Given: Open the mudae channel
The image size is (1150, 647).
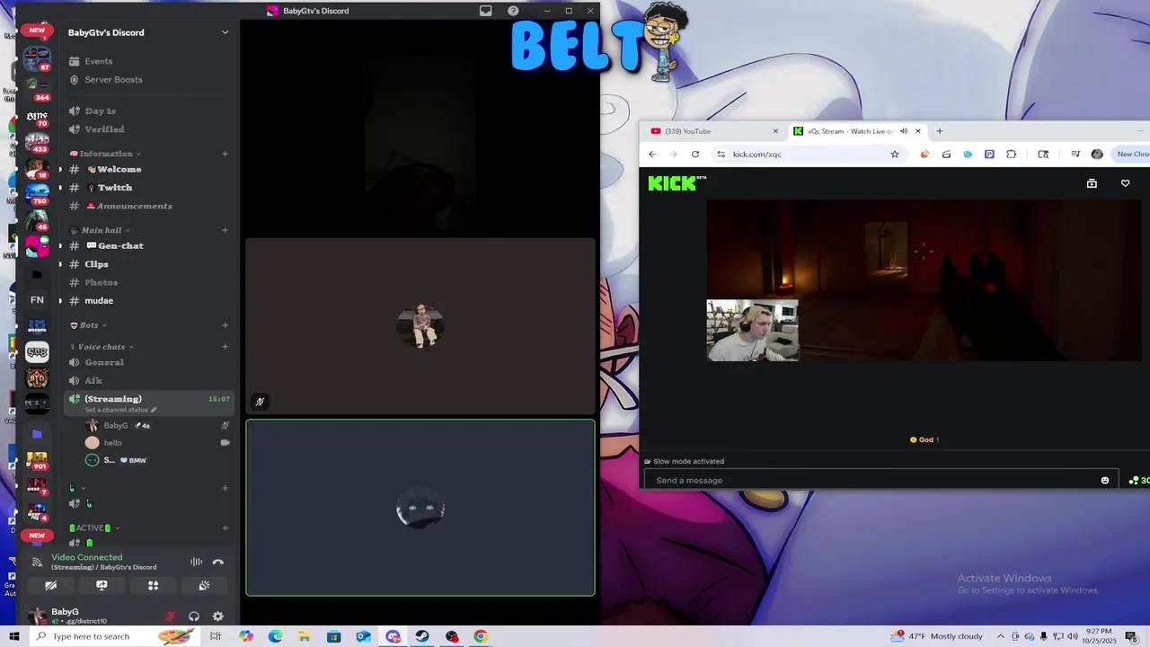Looking at the screenshot, I should [99, 300].
